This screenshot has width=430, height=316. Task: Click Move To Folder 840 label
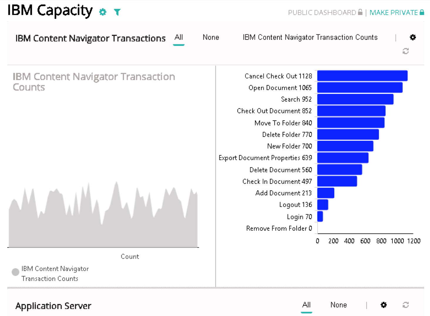(x=283, y=123)
